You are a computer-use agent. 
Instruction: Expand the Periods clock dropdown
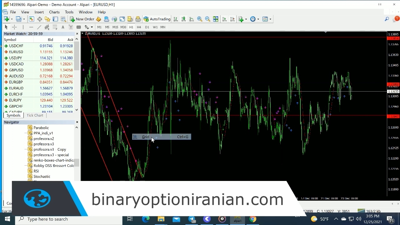point(258,19)
